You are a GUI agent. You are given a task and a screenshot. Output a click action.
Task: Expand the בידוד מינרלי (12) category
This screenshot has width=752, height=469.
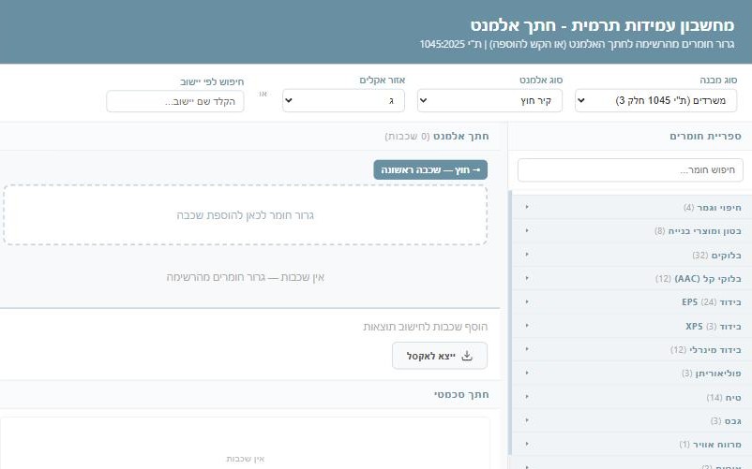pos(630,349)
